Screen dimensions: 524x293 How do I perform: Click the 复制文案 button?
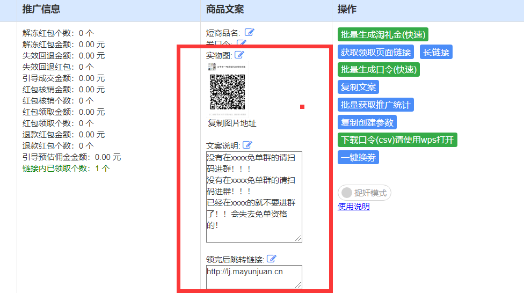[358, 87]
